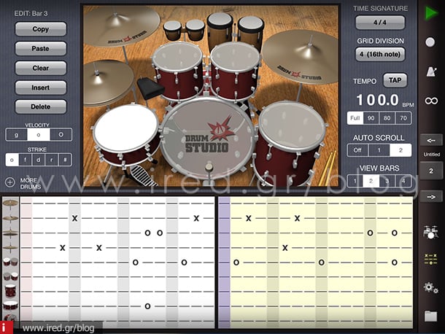Select Strike type '#'

pyautogui.click(x=65, y=160)
